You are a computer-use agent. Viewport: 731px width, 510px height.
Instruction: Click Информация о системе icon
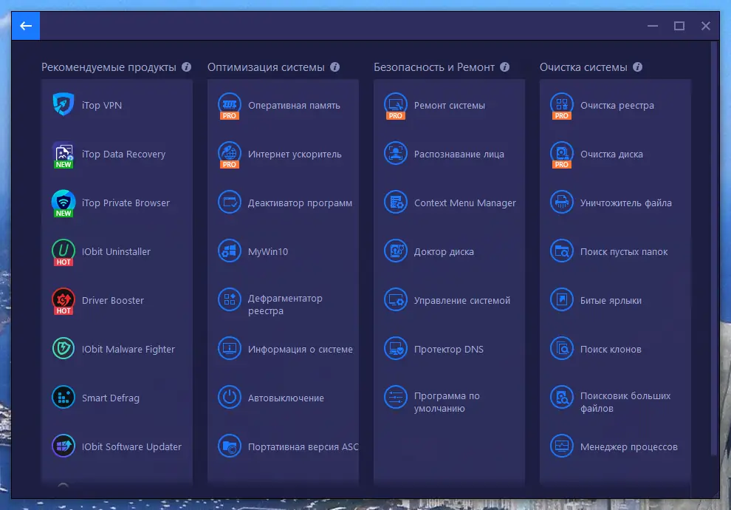click(x=230, y=349)
